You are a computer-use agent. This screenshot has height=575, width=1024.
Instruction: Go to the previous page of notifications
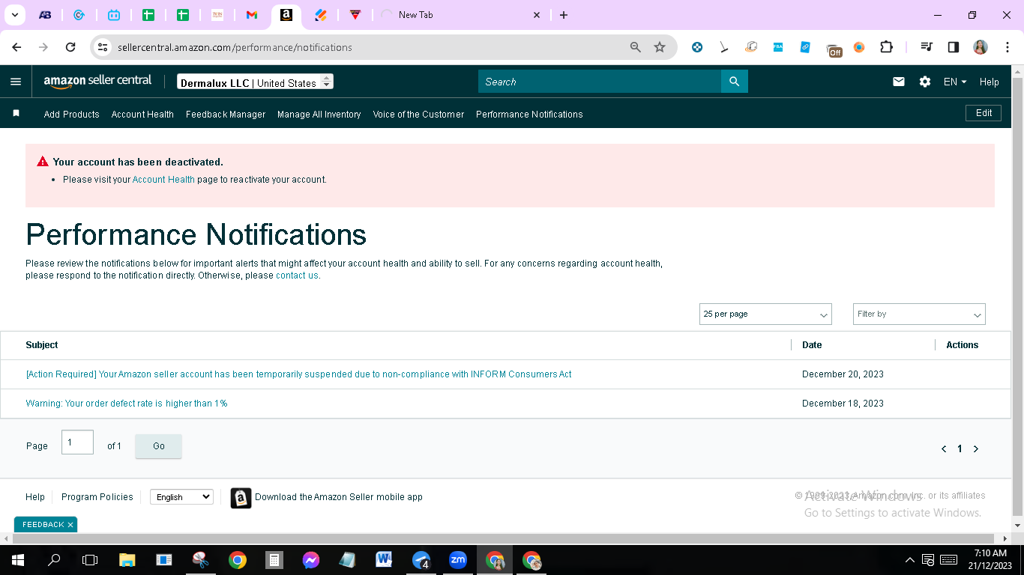tap(944, 449)
